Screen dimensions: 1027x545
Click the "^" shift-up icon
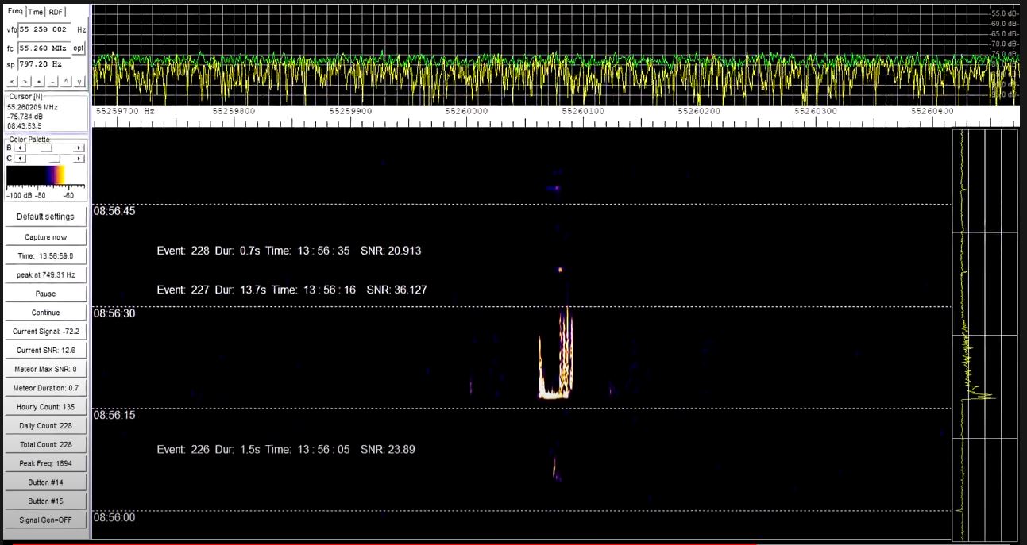click(64, 83)
